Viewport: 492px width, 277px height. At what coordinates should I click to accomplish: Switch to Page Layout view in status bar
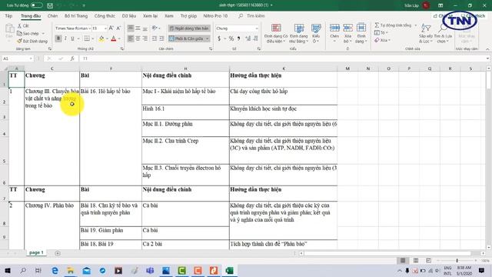(x=416, y=260)
